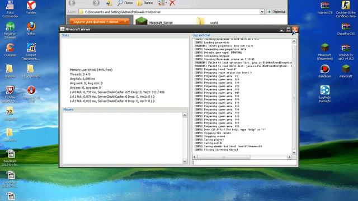Click the Players list scroll up arrow
Viewport: 358px width, 201px height.
pyautogui.click(x=185, y=116)
